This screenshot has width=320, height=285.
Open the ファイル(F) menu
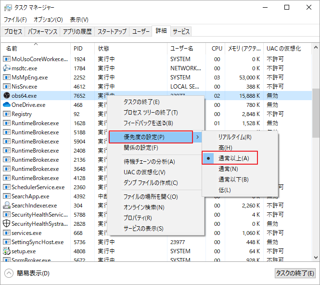[x=15, y=20]
